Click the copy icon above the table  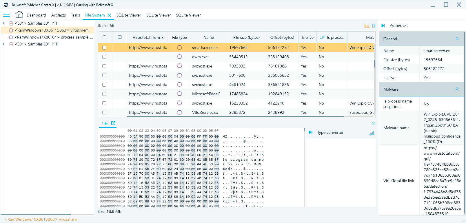point(374,26)
